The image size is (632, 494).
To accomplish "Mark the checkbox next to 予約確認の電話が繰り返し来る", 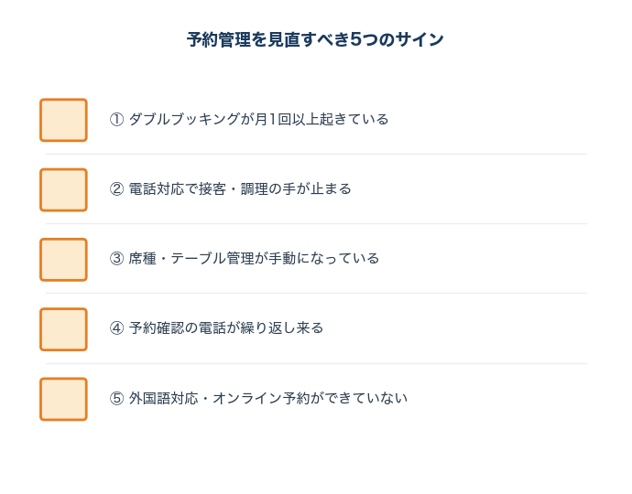I will tap(63, 328).
